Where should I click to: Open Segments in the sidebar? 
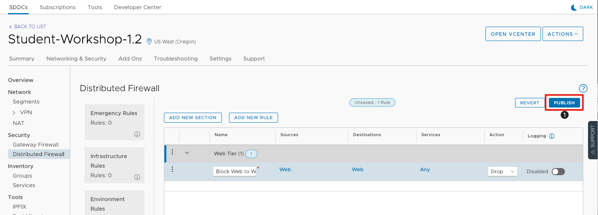point(26,102)
